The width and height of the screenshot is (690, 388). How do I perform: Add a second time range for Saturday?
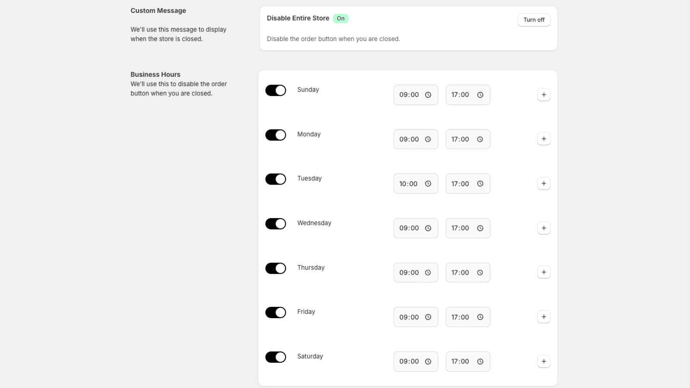point(544,361)
